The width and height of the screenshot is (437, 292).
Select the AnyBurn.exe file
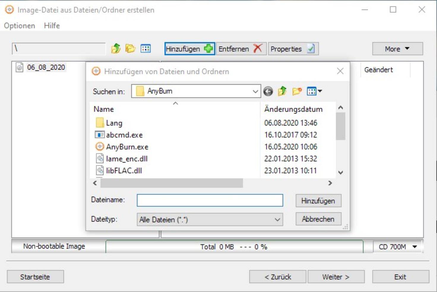click(127, 147)
